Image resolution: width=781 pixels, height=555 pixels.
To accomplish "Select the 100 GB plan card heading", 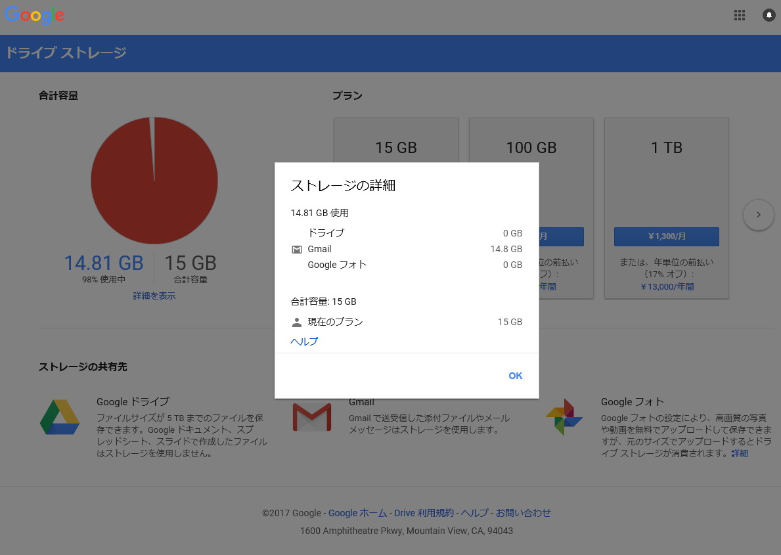I will (531, 148).
